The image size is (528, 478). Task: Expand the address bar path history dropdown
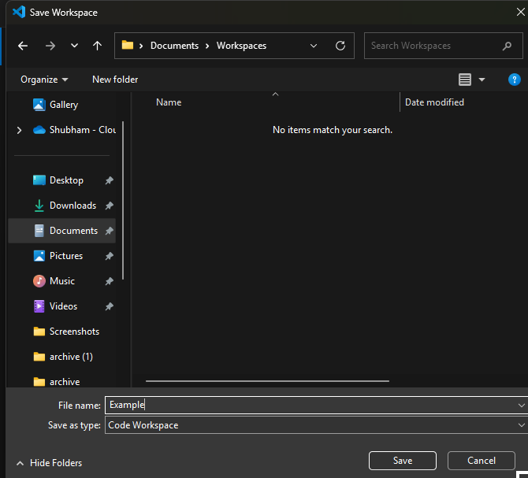coord(314,46)
